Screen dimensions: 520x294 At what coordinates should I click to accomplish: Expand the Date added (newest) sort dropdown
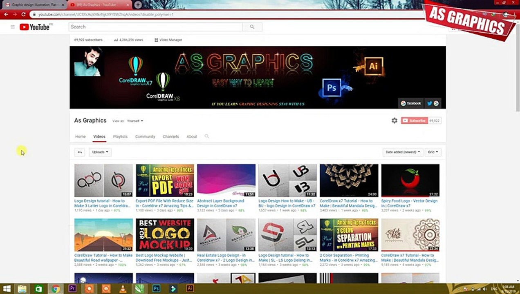(403, 152)
